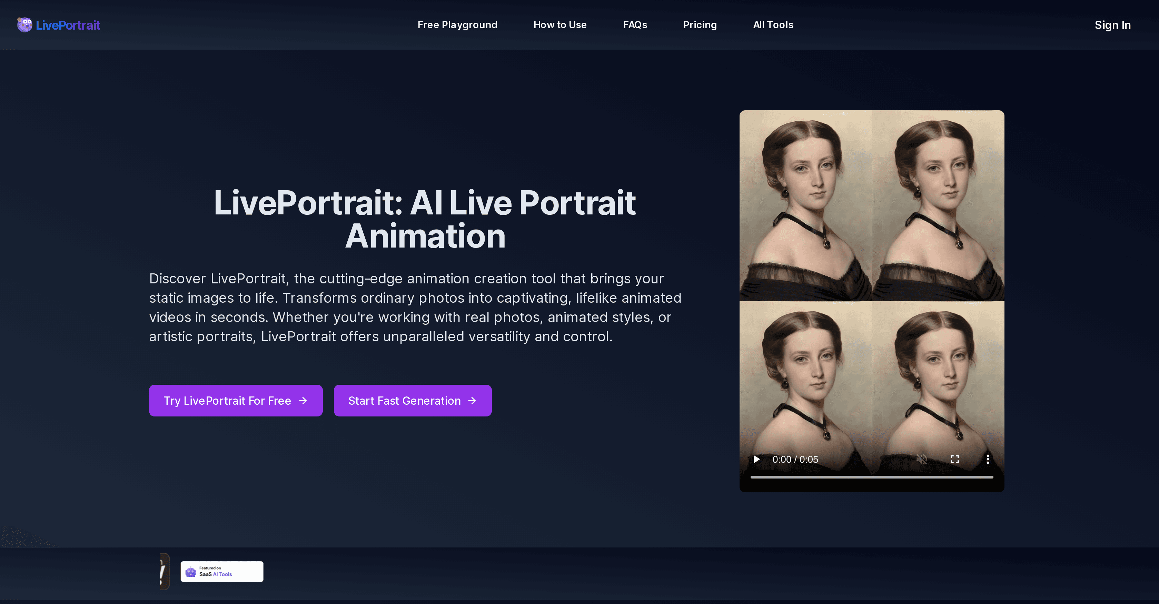Navigate to the FAQs section
The height and width of the screenshot is (604, 1159).
coord(635,25)
